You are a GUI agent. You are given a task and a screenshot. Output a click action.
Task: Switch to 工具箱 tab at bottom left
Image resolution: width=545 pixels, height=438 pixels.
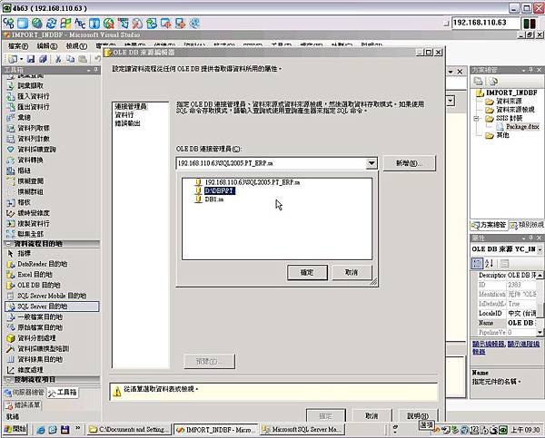[x=62, y=393]
